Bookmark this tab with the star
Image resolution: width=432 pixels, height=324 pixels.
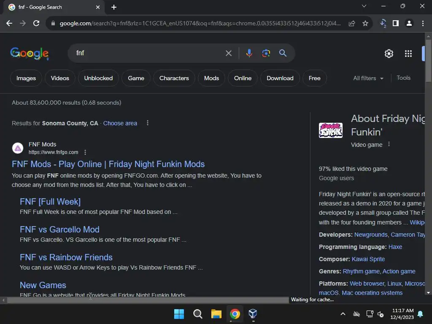tap(365, 24)
